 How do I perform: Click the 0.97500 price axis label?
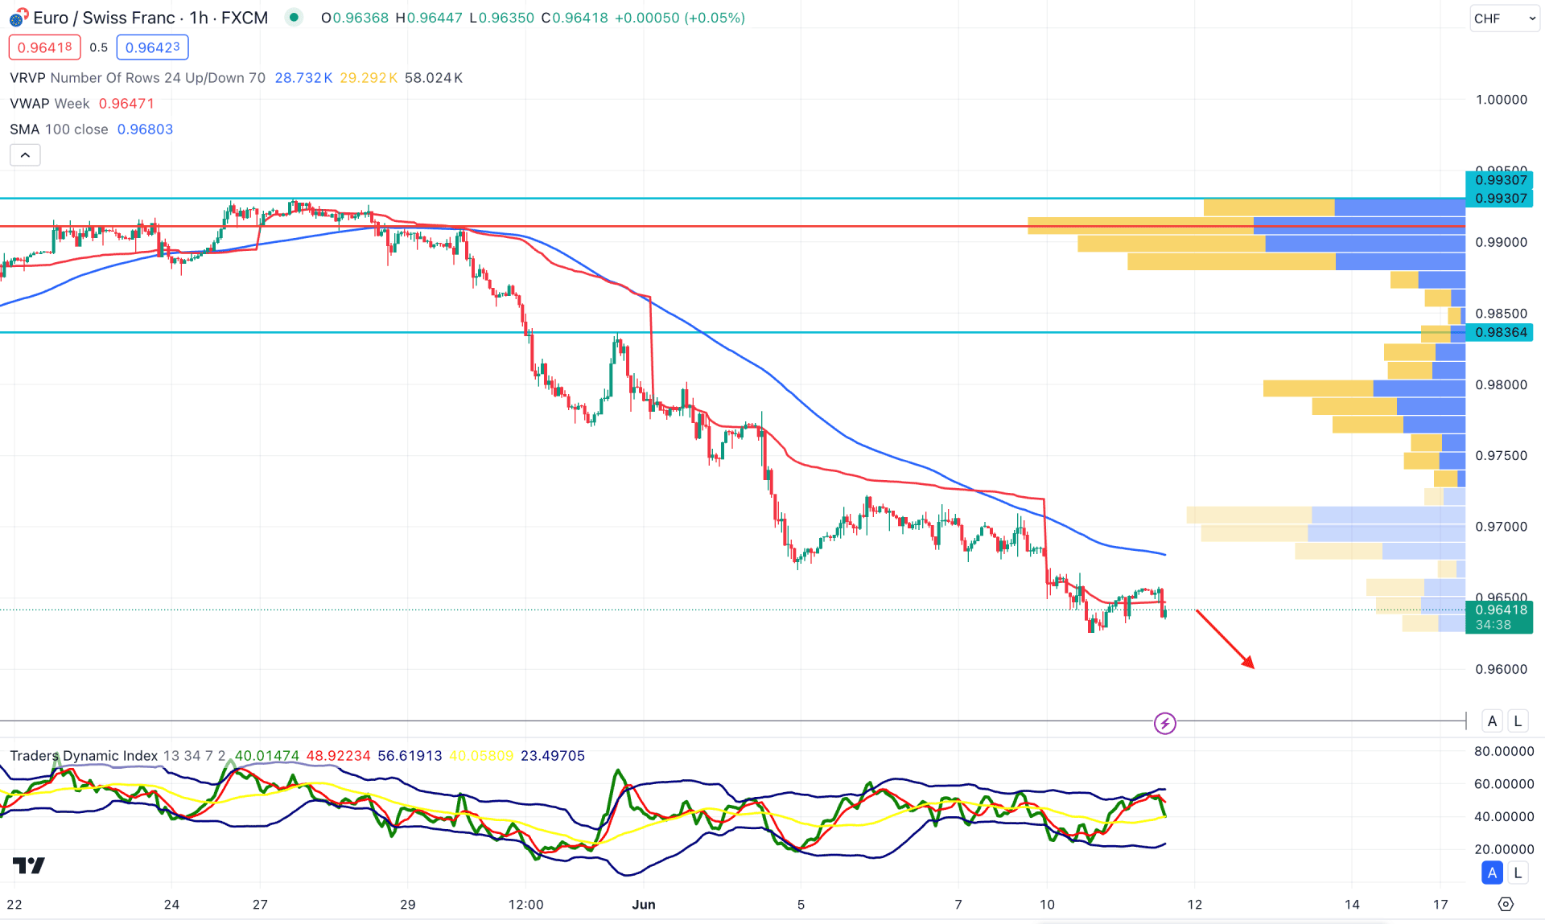click(x=1501, y=455)
